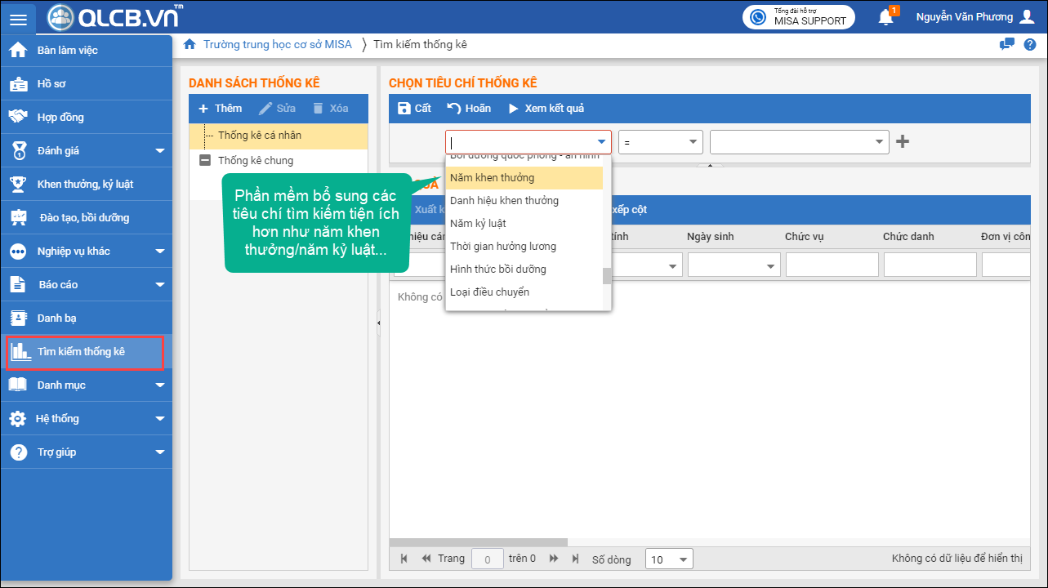Click the horizontal scrollbar of the table
Screen dimensions: 1048x588
click(478, 541)
